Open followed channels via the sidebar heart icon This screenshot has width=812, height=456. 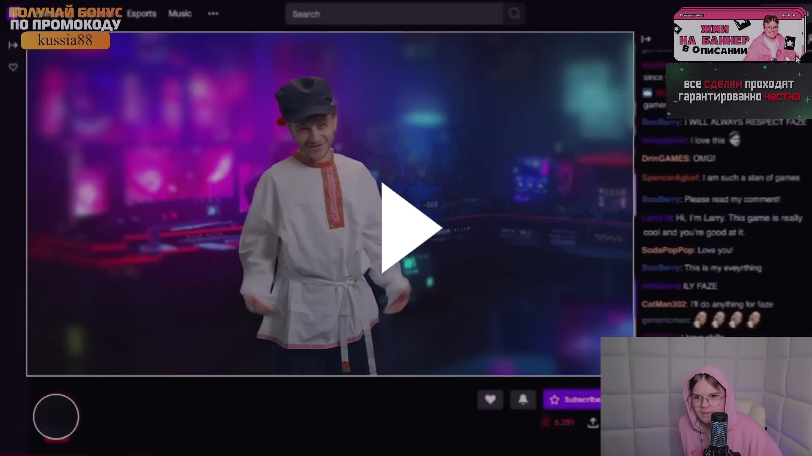point(13,66)
